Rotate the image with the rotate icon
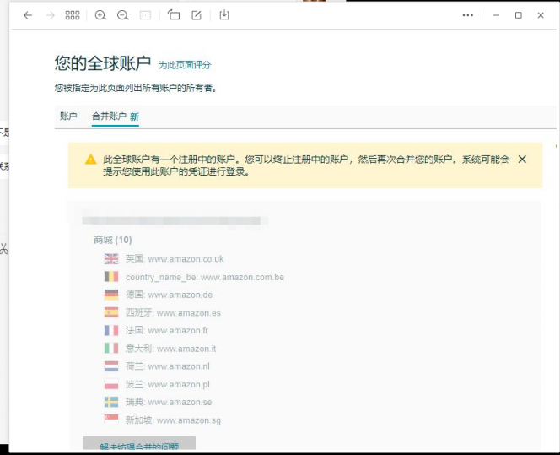 pos(174,14)
